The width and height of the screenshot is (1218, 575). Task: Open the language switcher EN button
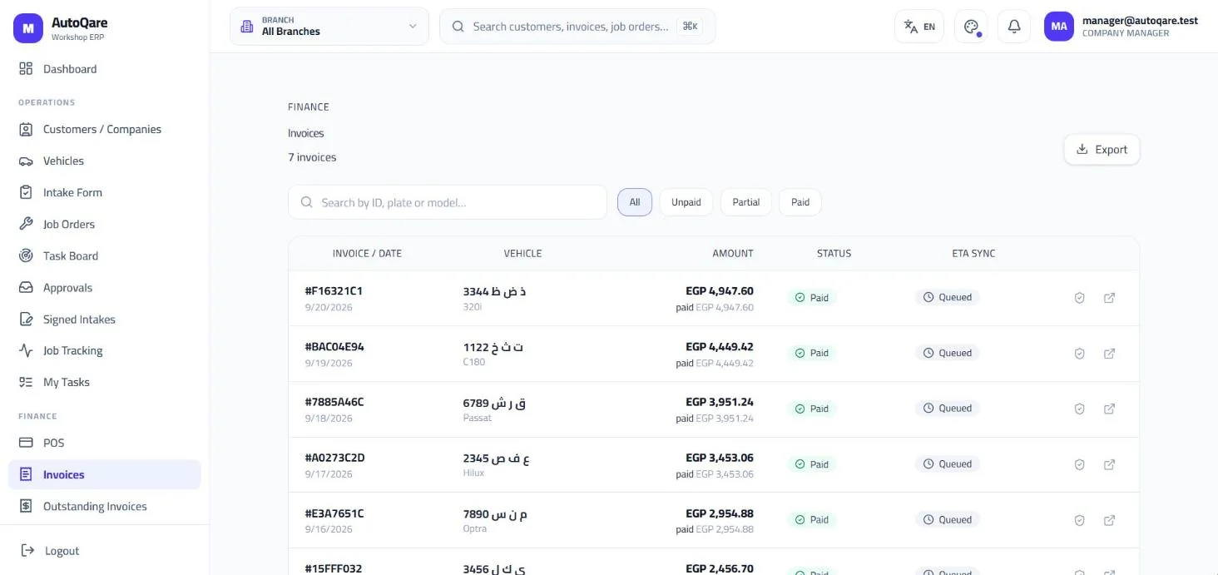[x=919, y=27]
